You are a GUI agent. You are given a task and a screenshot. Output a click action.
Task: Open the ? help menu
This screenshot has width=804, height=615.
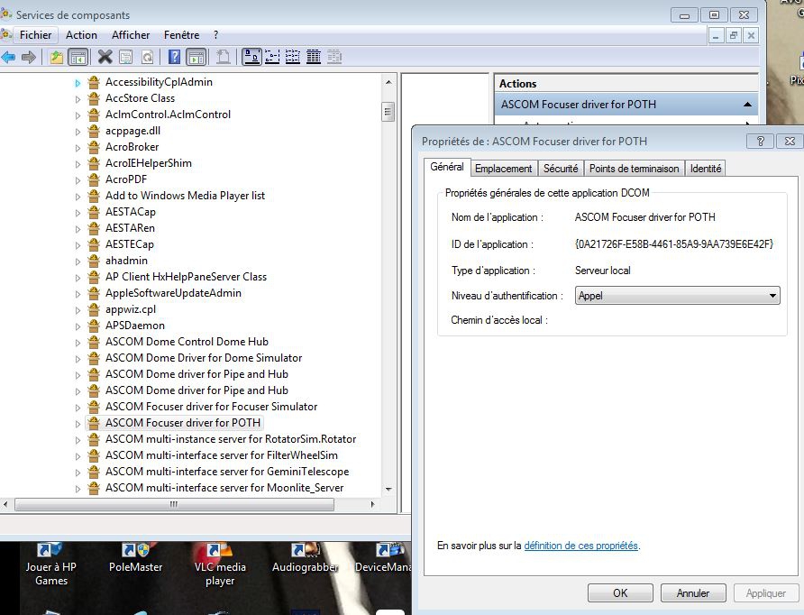click(215, 35)
